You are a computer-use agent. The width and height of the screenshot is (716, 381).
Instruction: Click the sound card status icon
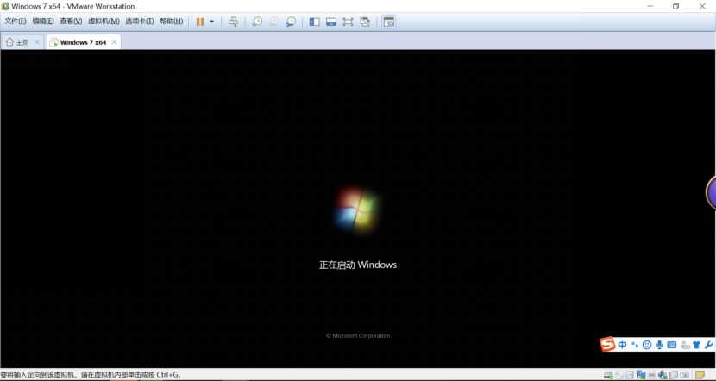point(663,375)
